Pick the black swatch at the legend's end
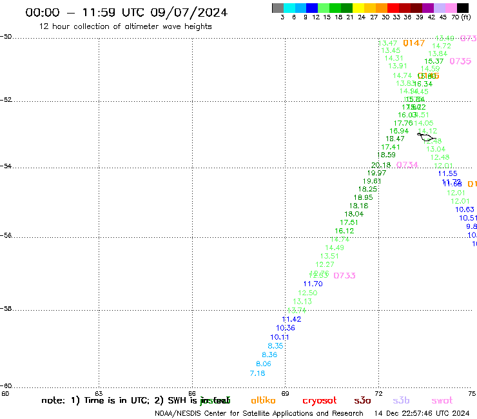 pyautogui.click(x=462, y=8)
